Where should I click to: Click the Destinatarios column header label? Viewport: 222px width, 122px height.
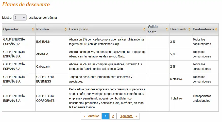(203, 29)
